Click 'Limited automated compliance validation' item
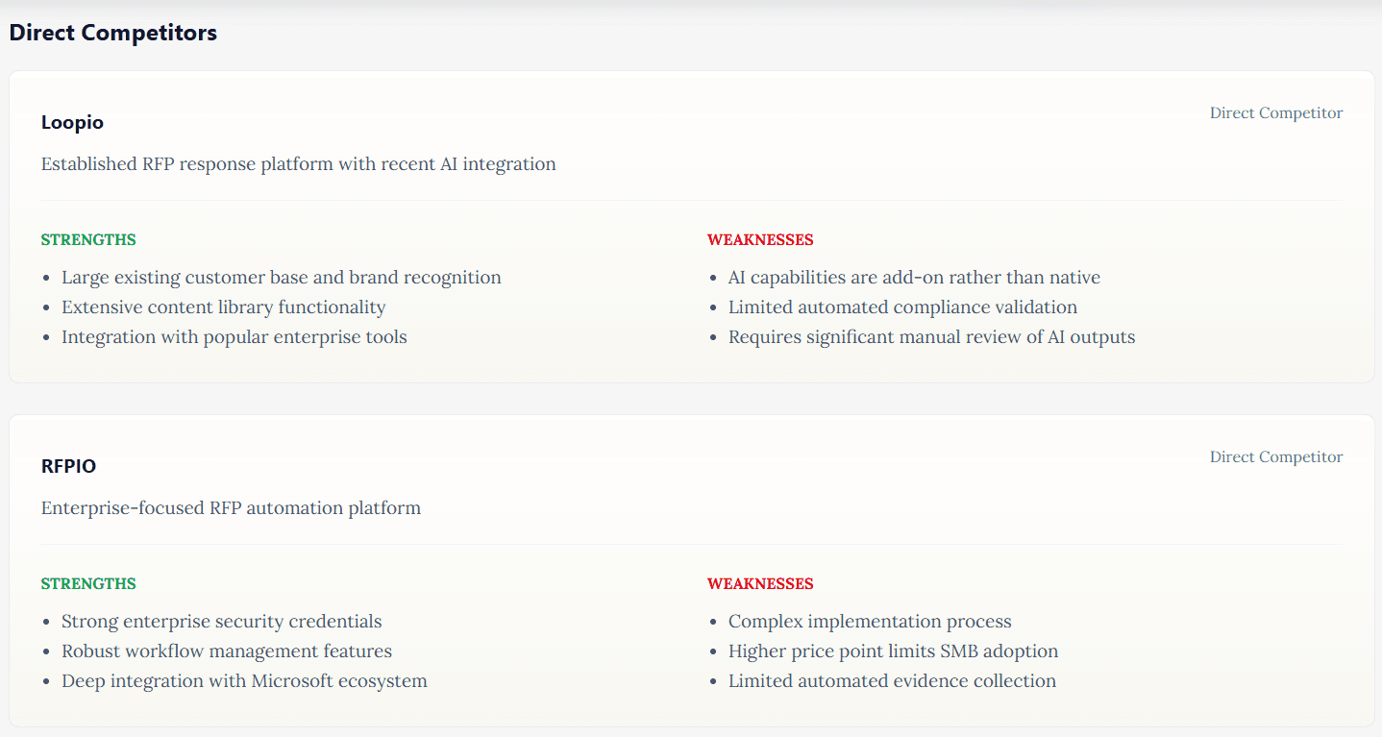Image resolution: width=1382 pixels, height=737 pixels. point(902,307)
